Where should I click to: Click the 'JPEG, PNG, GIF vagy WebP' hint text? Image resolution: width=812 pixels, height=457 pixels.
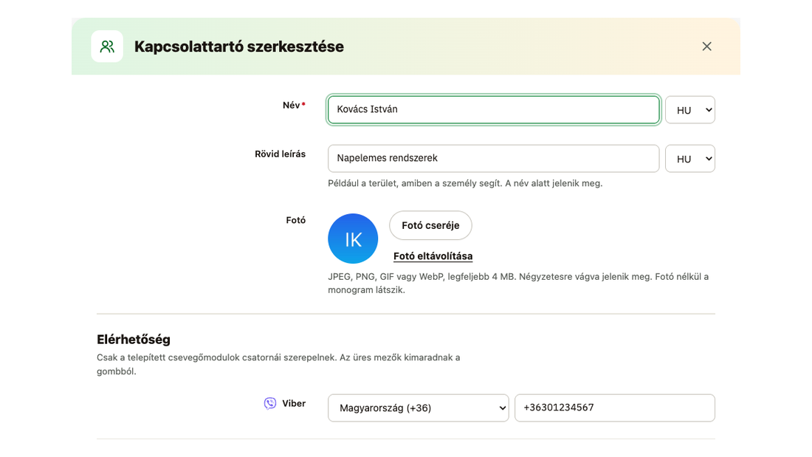tap(518, 283)
